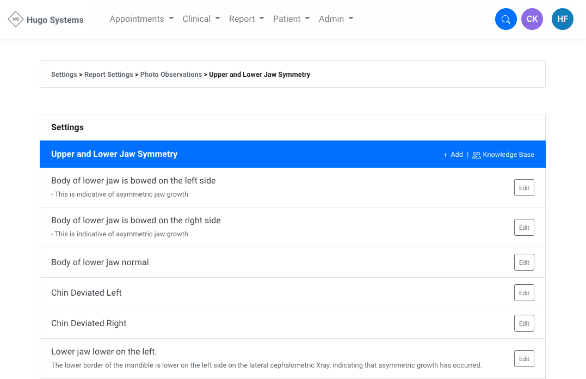This screenshot has width=586, height=379.
Task: Click the Hugo Systems diamond logo
Action: (x=16, y=20)
